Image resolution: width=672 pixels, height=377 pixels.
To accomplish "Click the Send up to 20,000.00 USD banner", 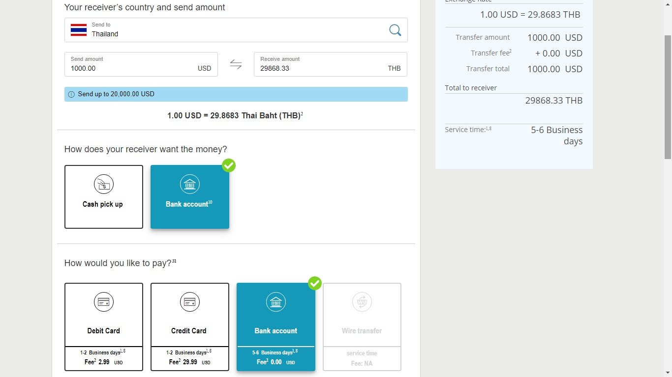I will coord(236,94).
